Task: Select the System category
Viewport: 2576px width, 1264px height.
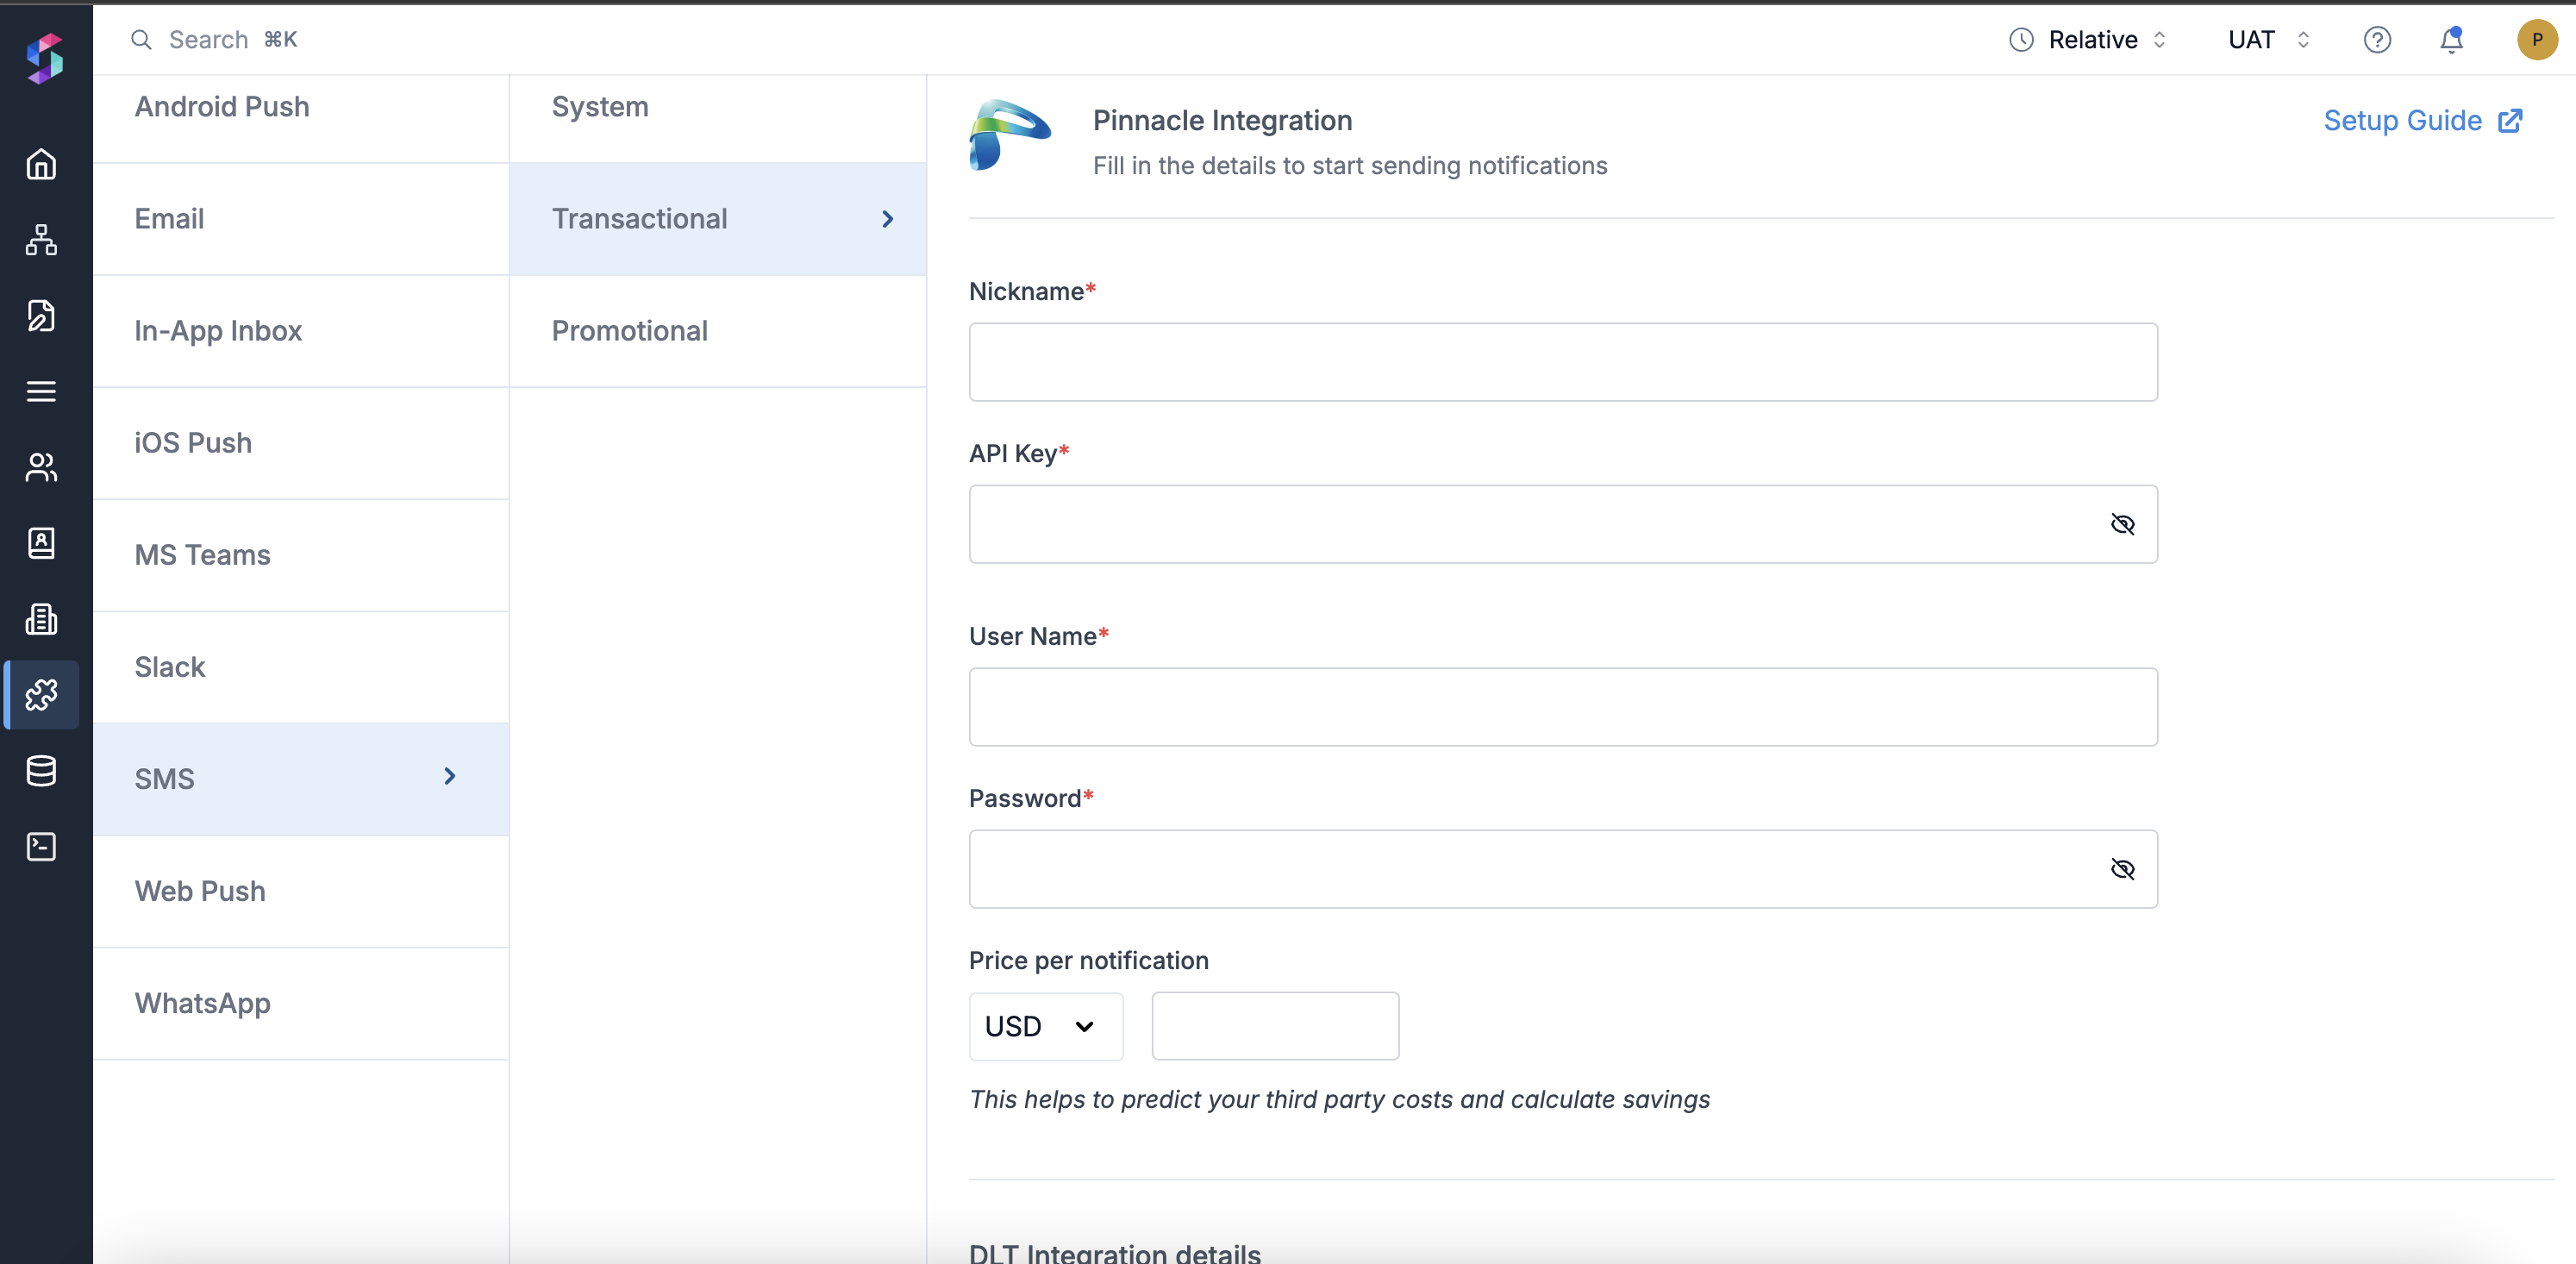Action: click(718, 107)
